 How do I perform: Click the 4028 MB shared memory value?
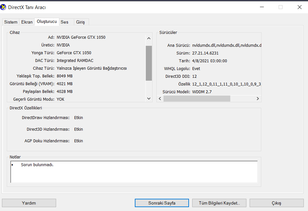[x=65, y=92]
